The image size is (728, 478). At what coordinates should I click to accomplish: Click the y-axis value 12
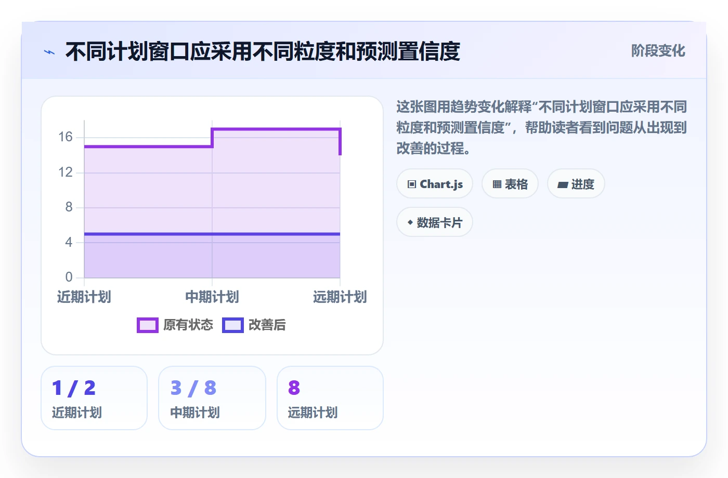(66, 172)
